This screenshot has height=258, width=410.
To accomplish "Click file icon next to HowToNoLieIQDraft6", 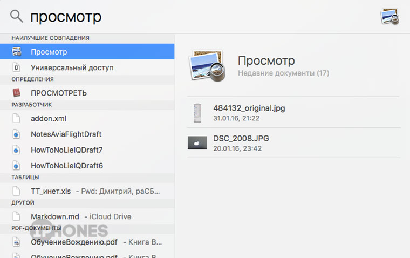I will click(16, 166).
